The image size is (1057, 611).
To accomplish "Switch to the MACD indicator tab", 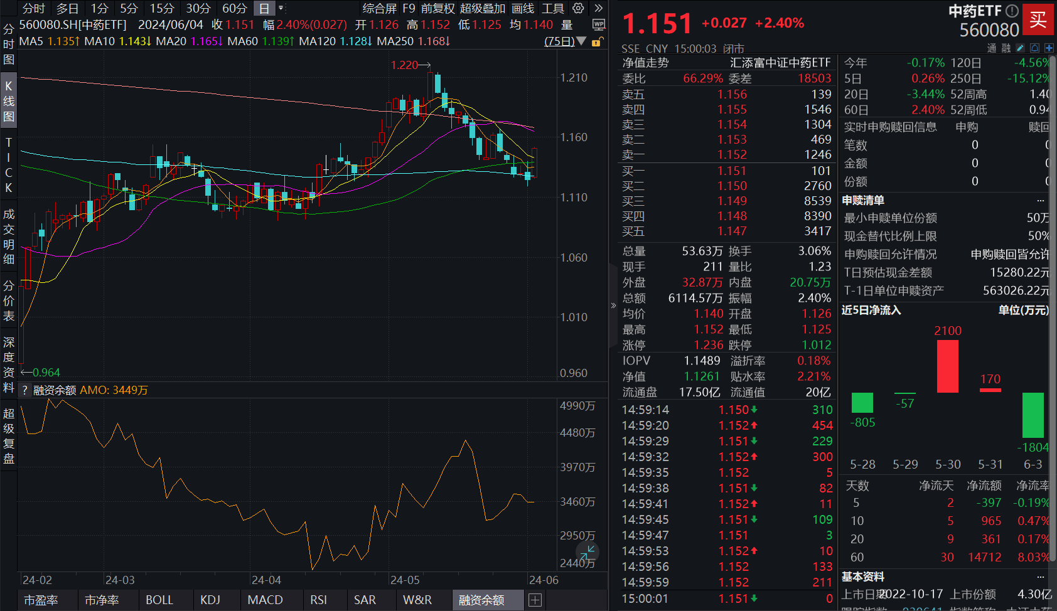I will [x=265, y=600].
